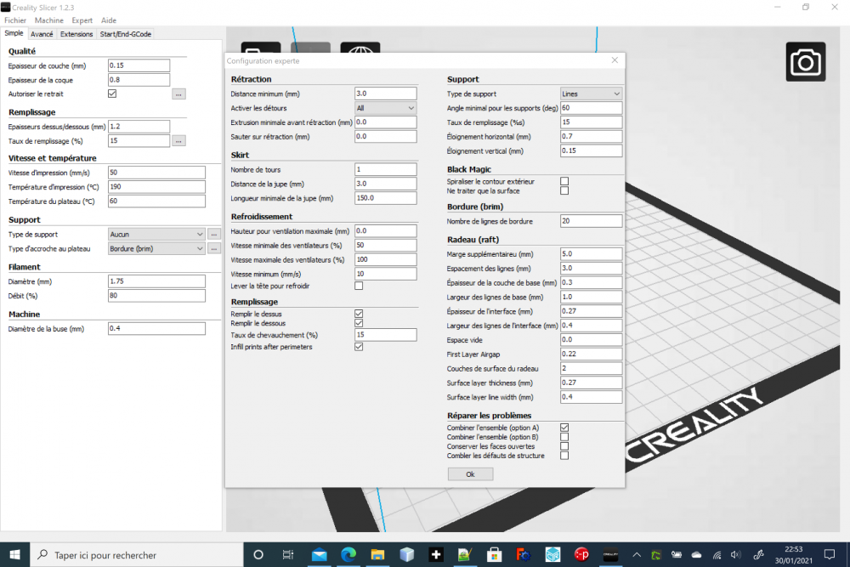Viewport: 850px width, 567px height.
Task: Switch to the Avancé tab
Action: point(42,34)
